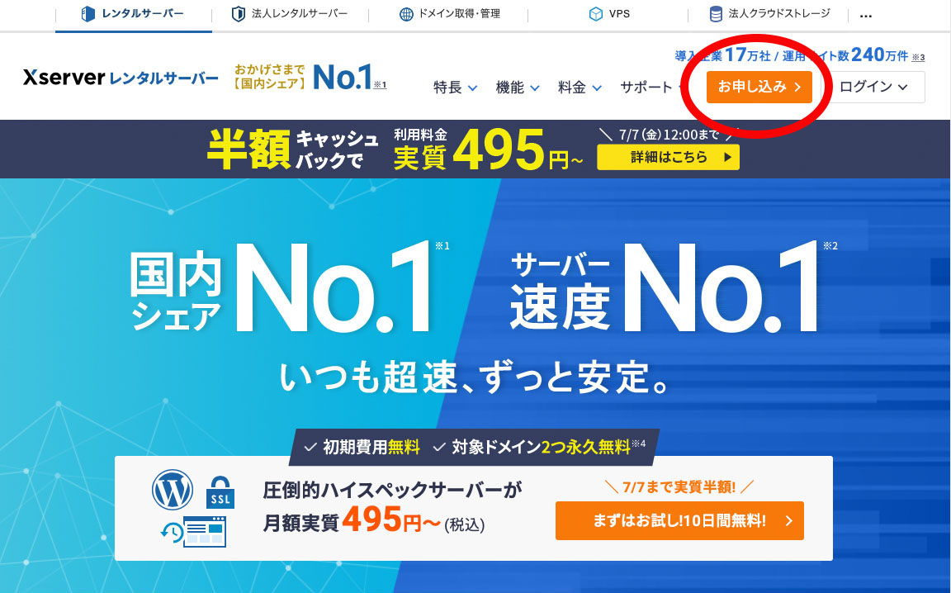Start the まずはお試し!10日間無料! trial button
The width and height of the screenshot is (951, 593).
click(x=680, y=520)
